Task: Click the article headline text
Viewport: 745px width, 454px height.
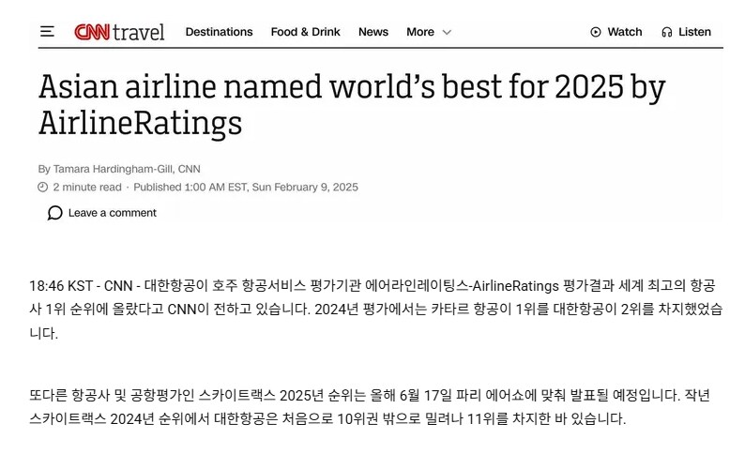Action: pyautogui.click(x=352, y=105)
